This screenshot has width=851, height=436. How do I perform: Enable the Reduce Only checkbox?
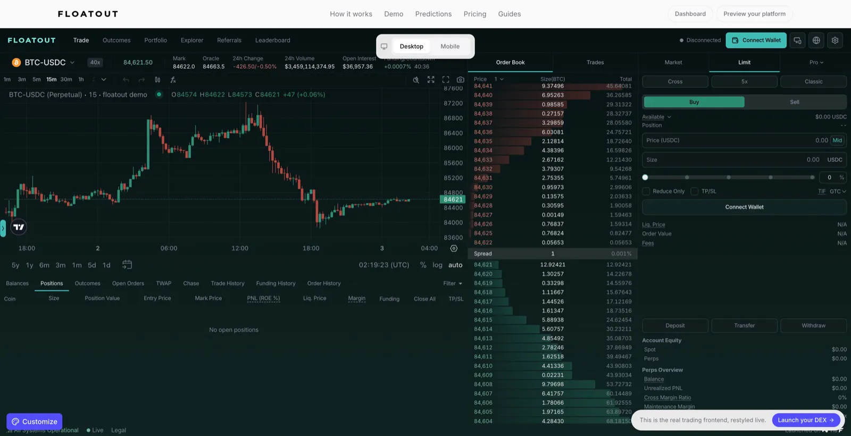(x=646, y=191)
